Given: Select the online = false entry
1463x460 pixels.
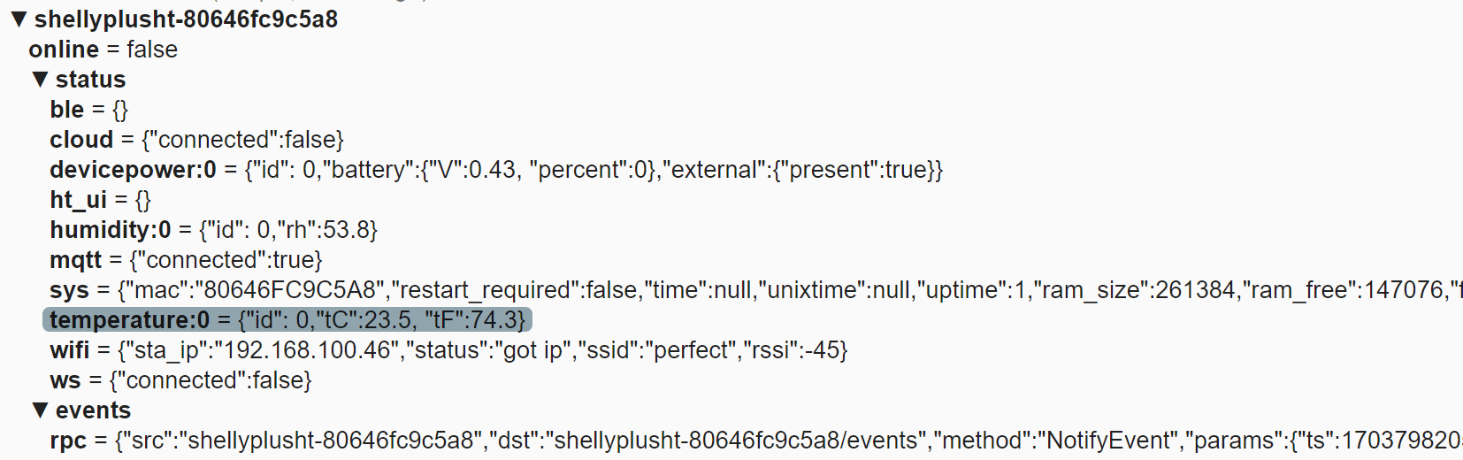Looking at the screenshot, I should 103,50.
